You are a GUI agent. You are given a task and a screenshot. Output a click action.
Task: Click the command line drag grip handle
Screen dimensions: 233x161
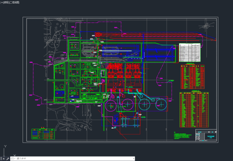[x=1, y=159]
